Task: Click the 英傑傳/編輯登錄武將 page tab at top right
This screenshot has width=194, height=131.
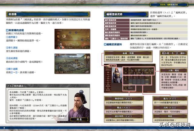Action: [x=169, y=5]
